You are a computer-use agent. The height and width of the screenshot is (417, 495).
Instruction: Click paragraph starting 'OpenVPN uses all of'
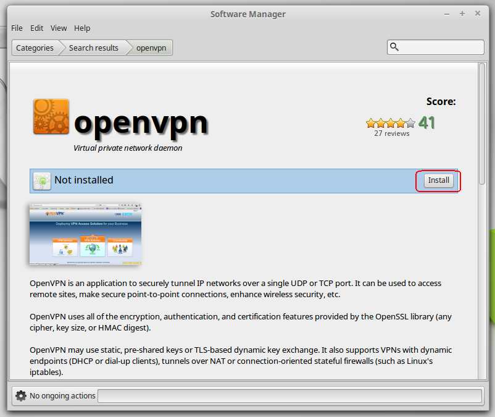click(241, 322)
